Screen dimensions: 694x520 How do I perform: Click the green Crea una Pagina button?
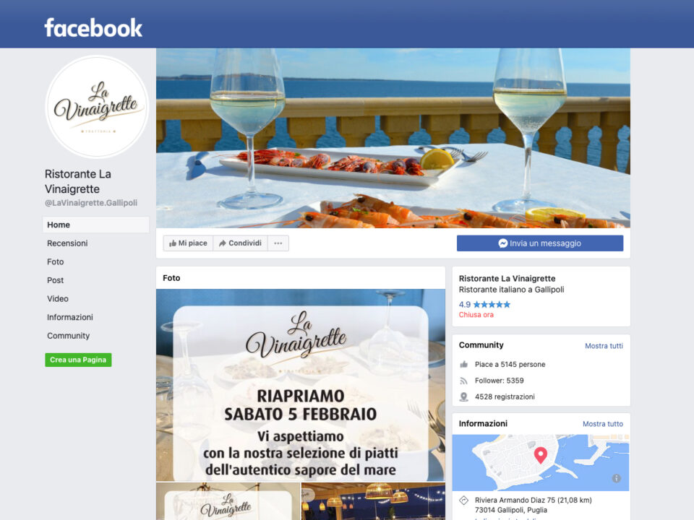click(78, 360)
